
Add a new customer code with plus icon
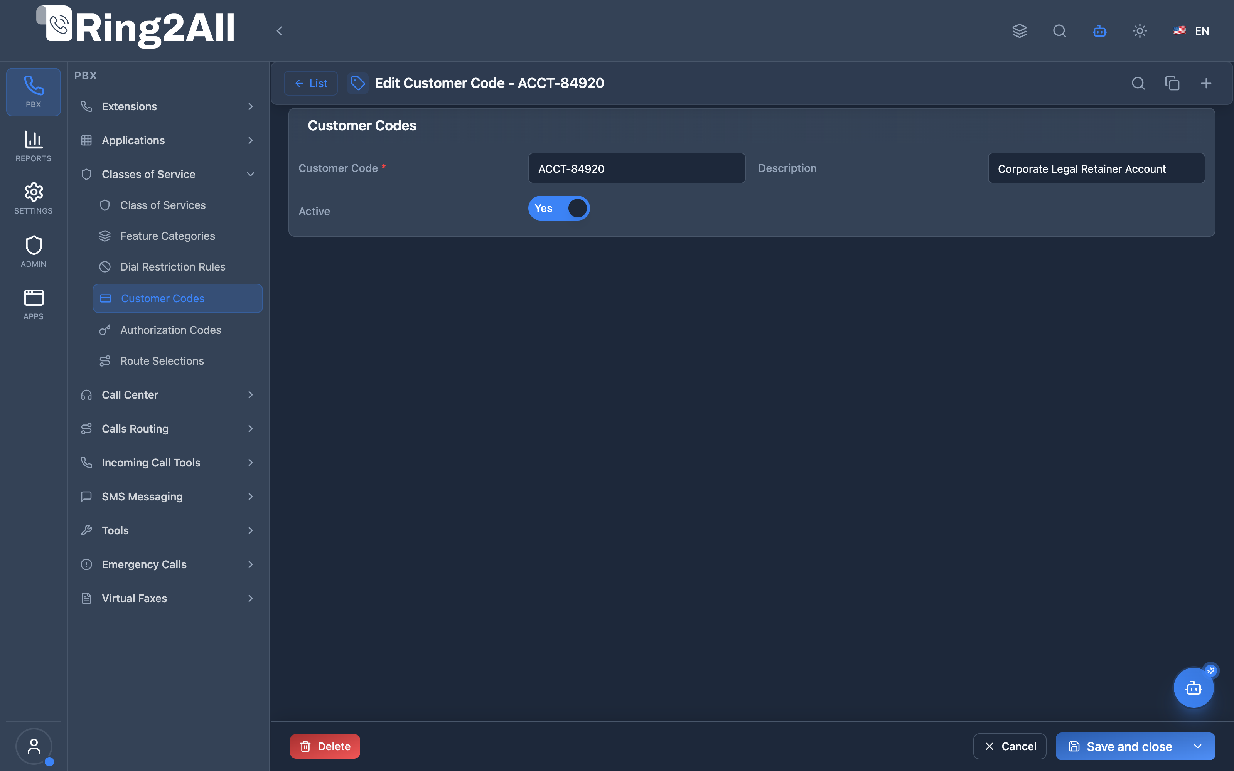(x=1206, y=83)
